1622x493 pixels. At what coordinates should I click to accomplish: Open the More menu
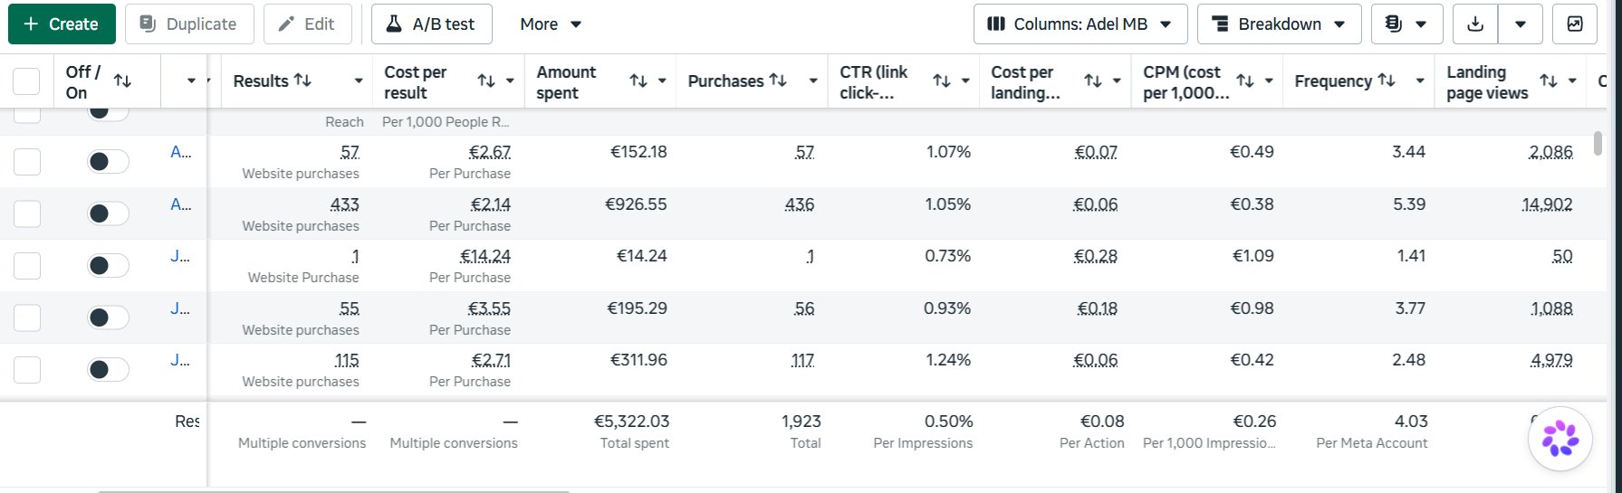point(551,24)
